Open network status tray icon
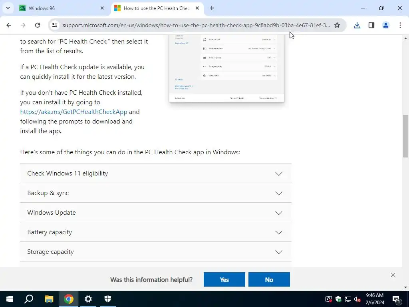This screenshot has height=307, width=409. click(348, 299)
